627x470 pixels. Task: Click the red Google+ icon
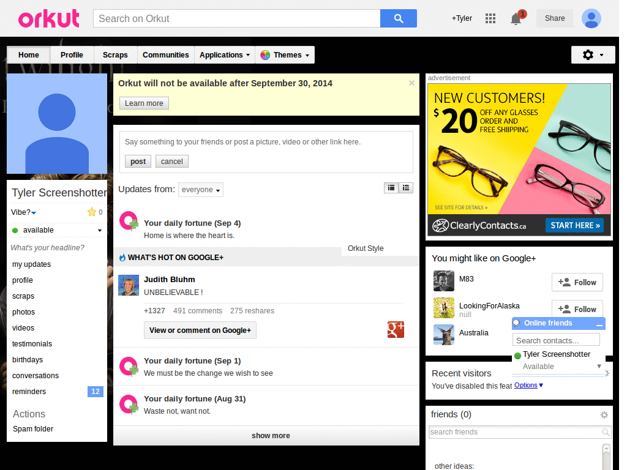pyautogui.click(x=396, y=330)
